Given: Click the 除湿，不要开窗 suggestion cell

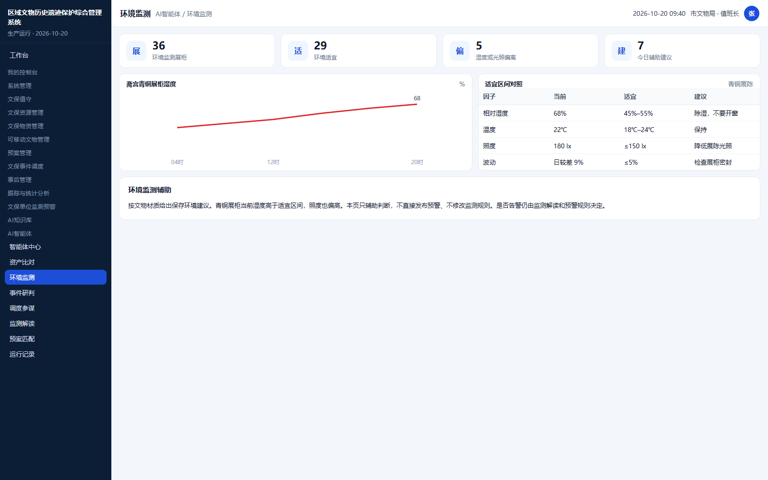Looking at the screenshot, I should (716, 113).
